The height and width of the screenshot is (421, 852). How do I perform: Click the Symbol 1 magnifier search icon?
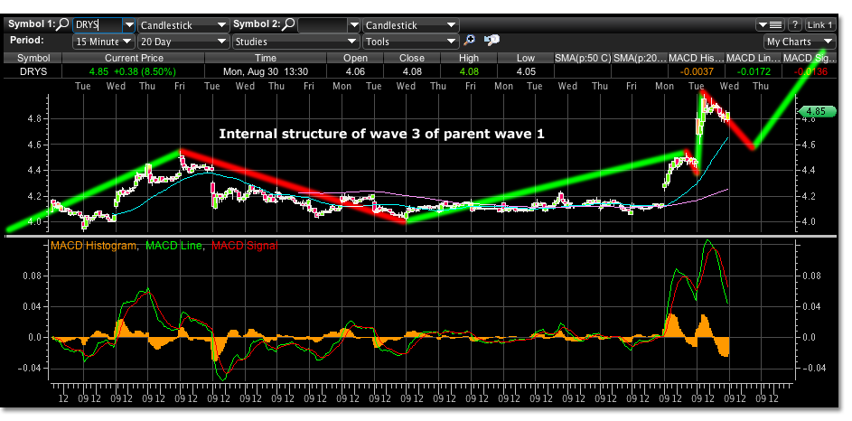coord(63,25)
